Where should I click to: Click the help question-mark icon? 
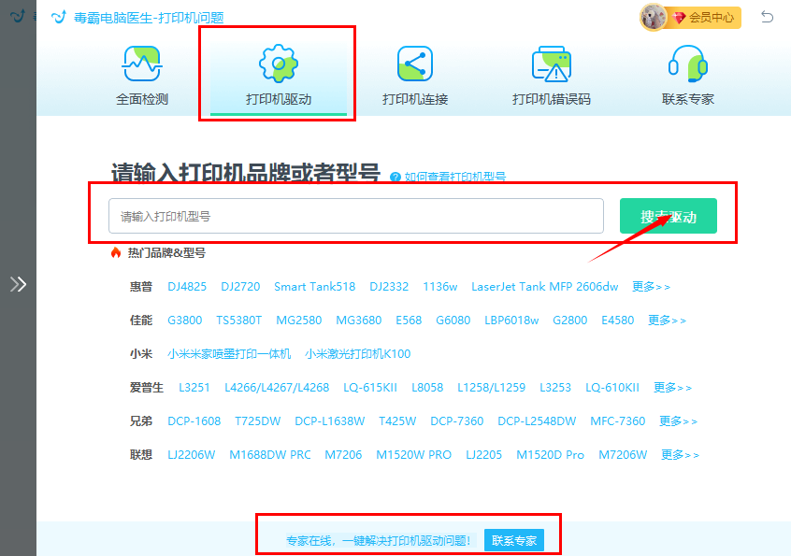[395, 177]
